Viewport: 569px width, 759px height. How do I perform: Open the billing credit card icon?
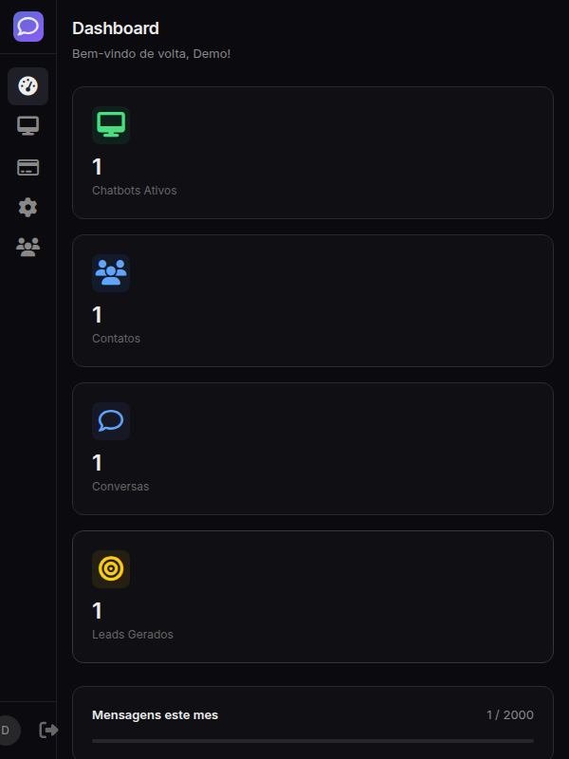[x=28, y=167]
